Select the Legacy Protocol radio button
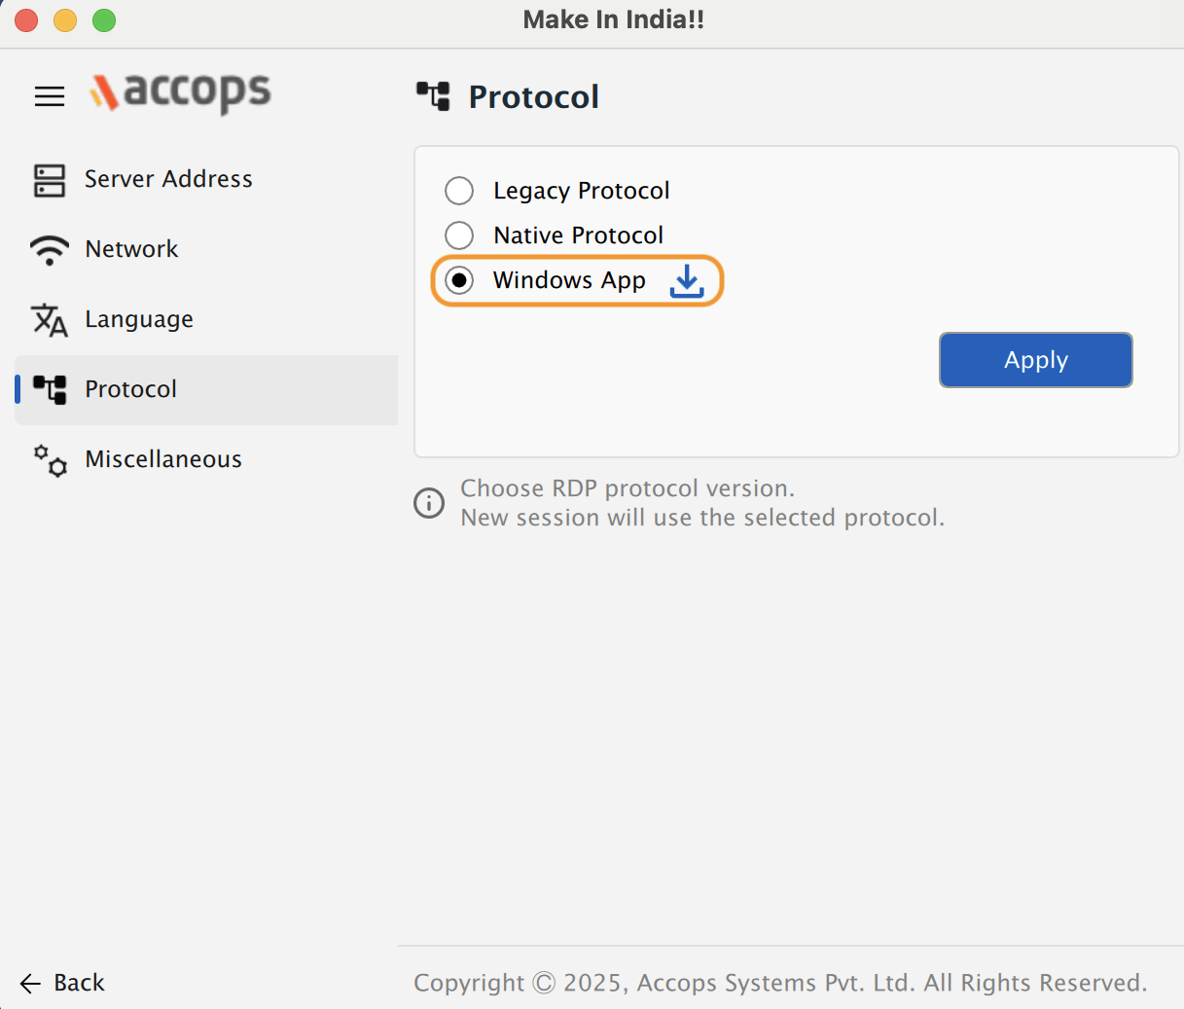This screenshot has height=1009, width=1184. click(459, 191)
